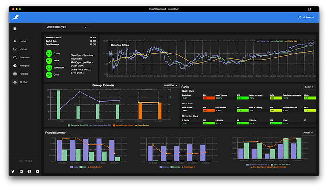Open the Annual period dropdown
The height and width of the screenshot is (188, 328).
tap(308, 133)
